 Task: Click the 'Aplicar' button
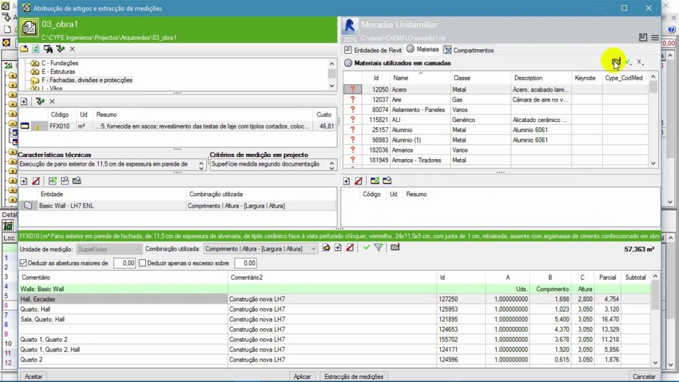(x=302, y=377)
